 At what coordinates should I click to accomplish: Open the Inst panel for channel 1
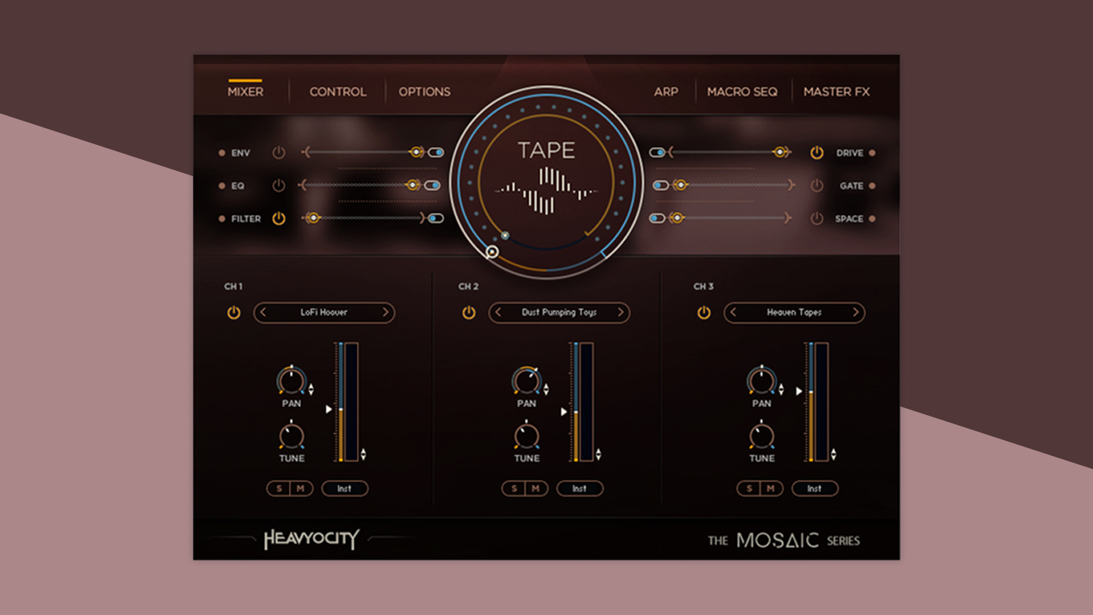point(344,489)
